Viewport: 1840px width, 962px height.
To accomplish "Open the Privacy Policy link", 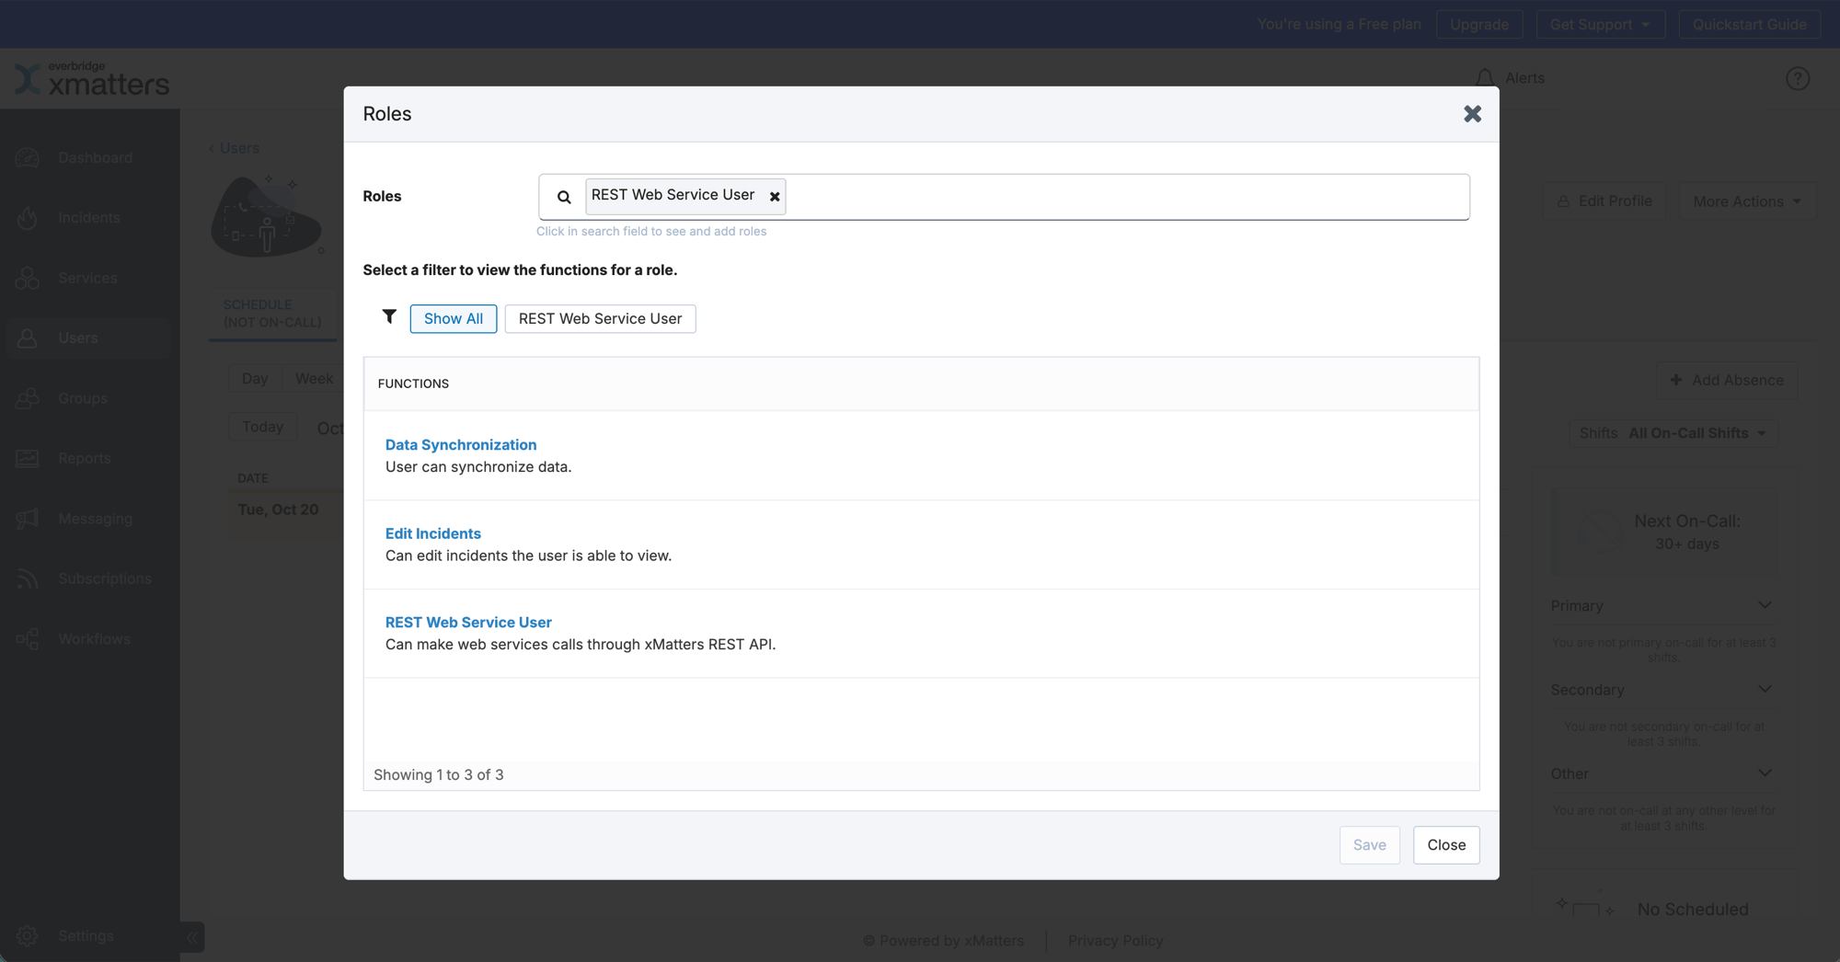I will click(1115, 941).
